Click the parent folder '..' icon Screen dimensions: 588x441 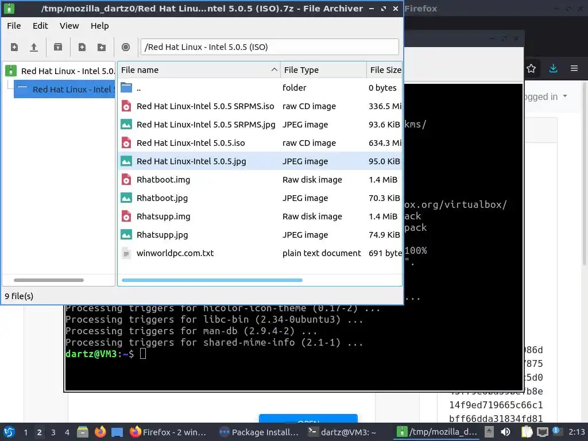[x=126, y=88]
